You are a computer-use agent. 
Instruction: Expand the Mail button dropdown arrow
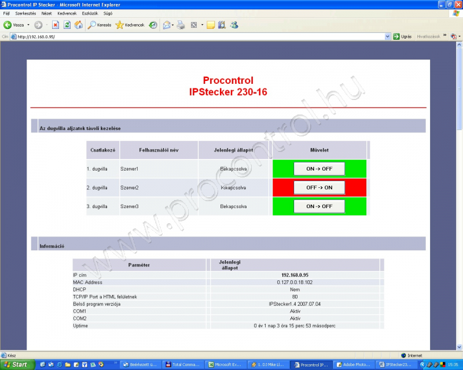tap(172, 25)
